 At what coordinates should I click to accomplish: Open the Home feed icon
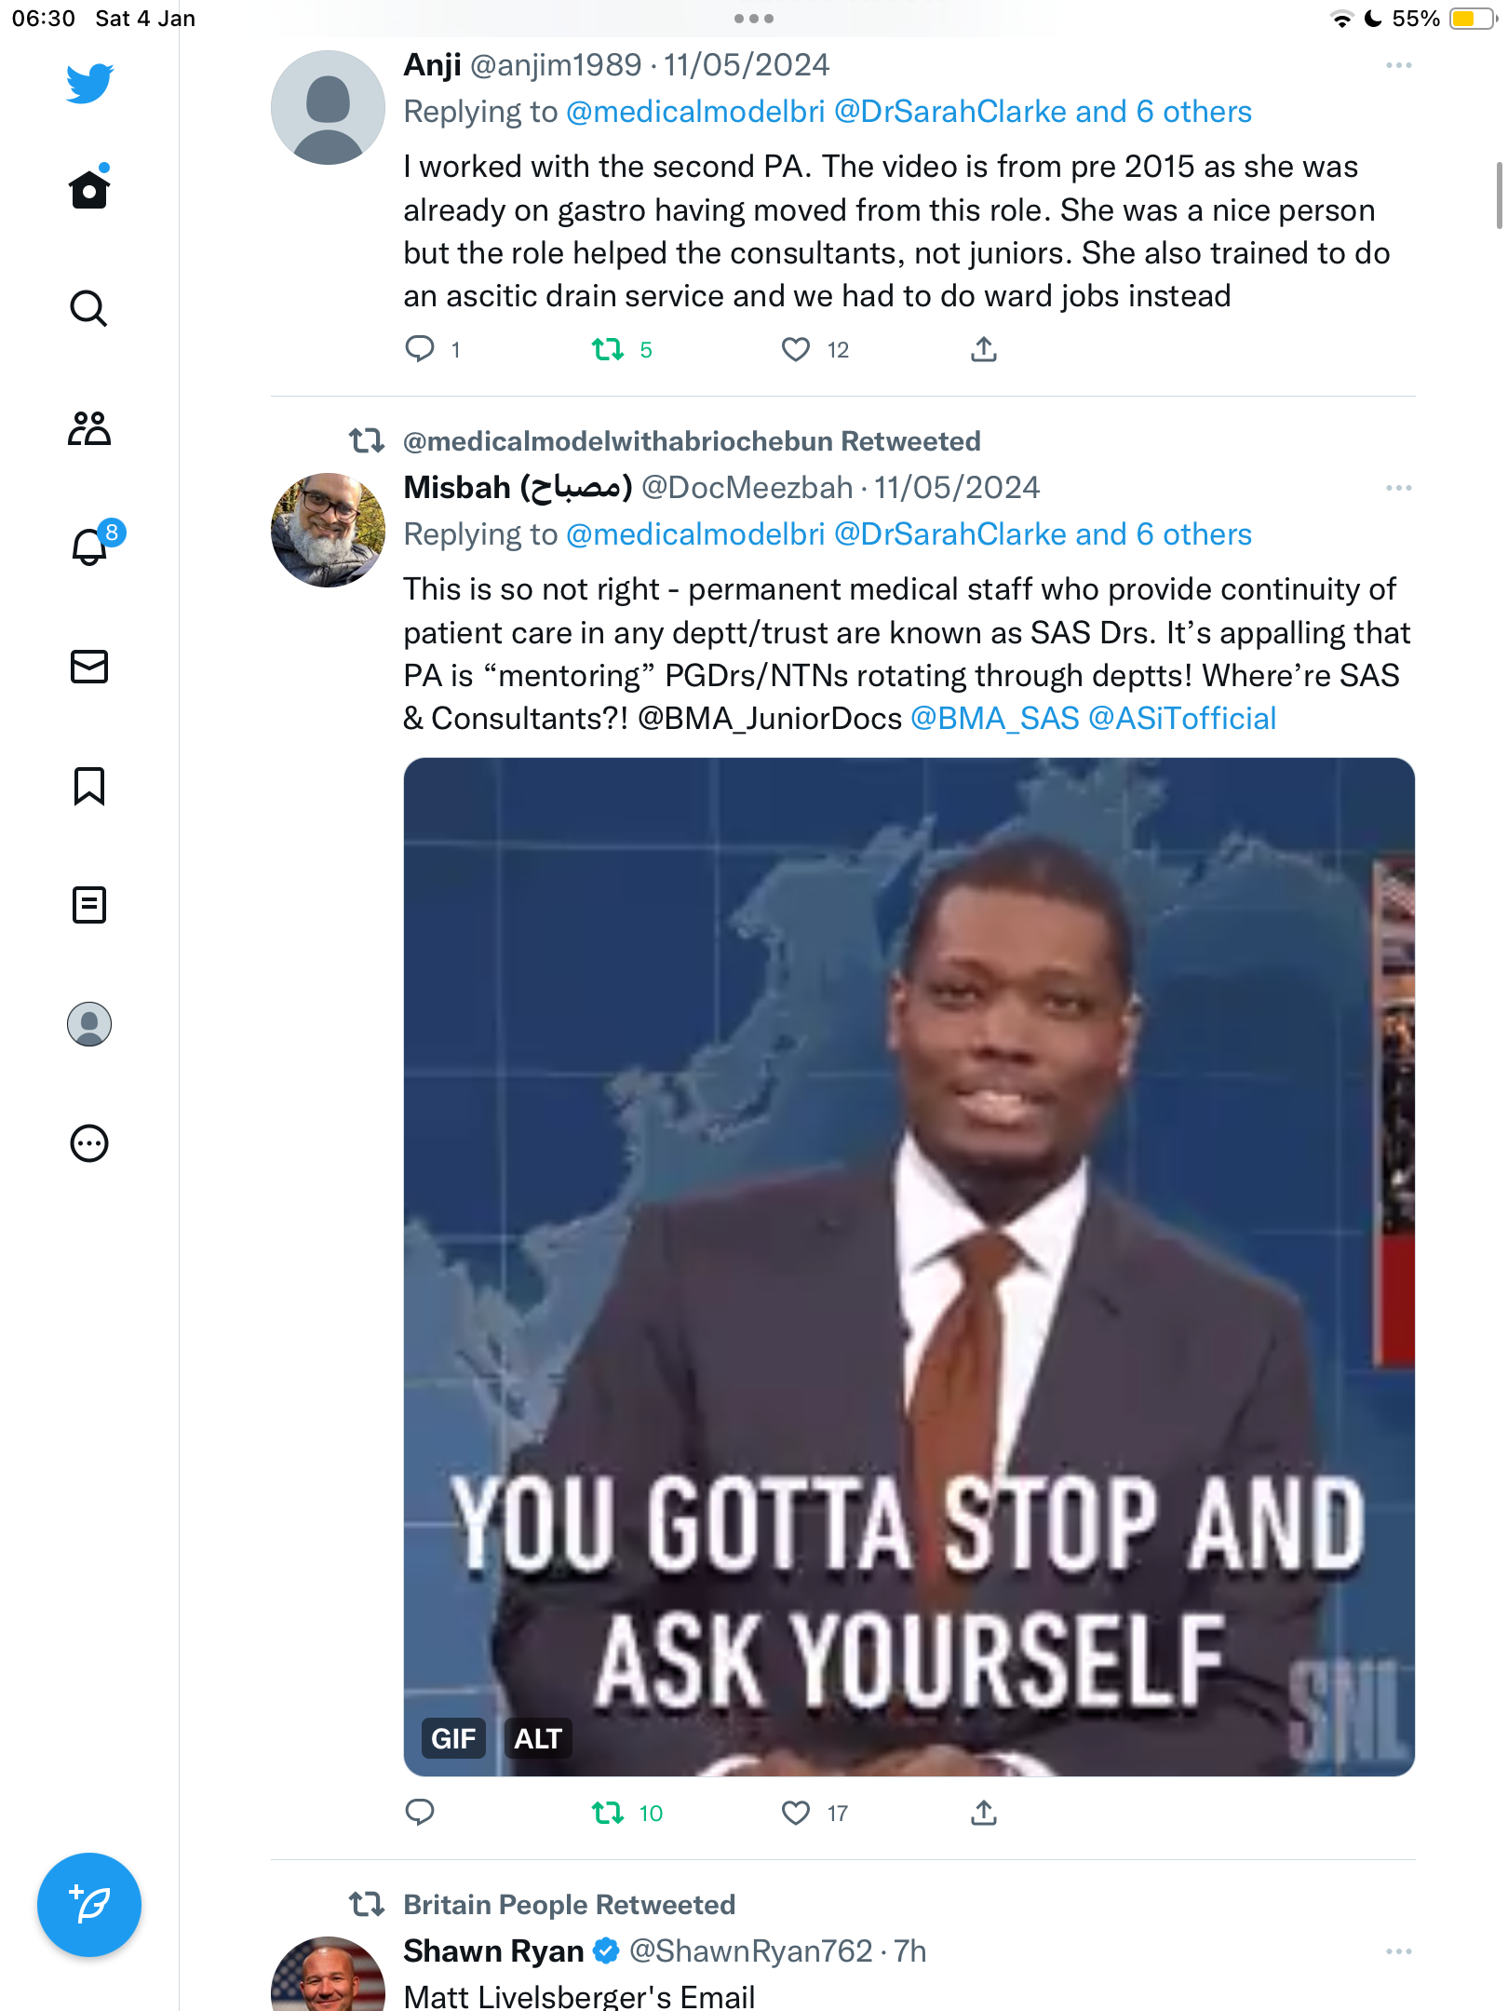click(x=89, y=189)
